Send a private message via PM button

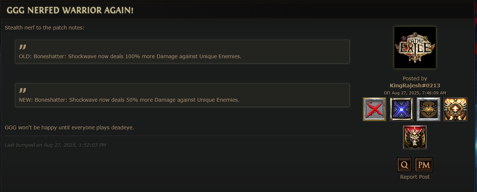point(424,165)
